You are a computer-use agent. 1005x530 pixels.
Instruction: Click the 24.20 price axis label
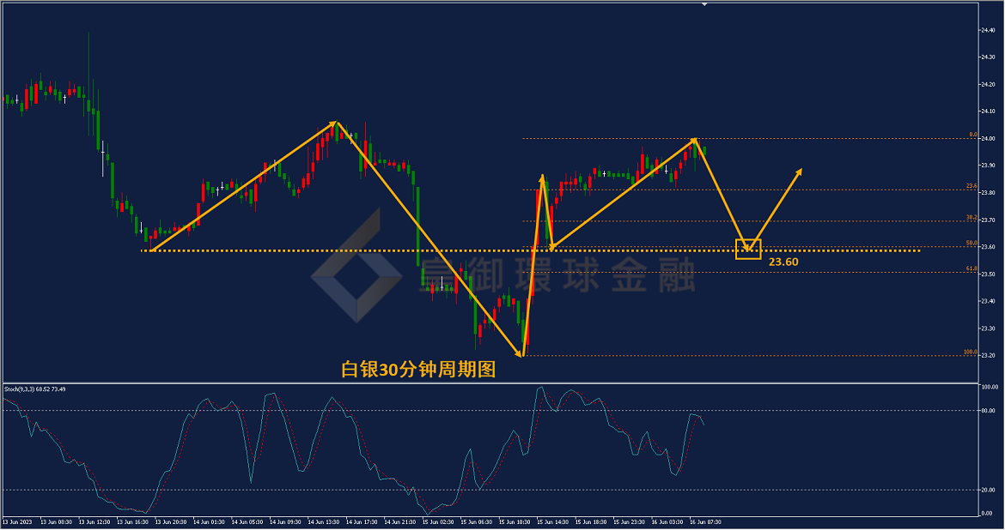pos(988,85)
